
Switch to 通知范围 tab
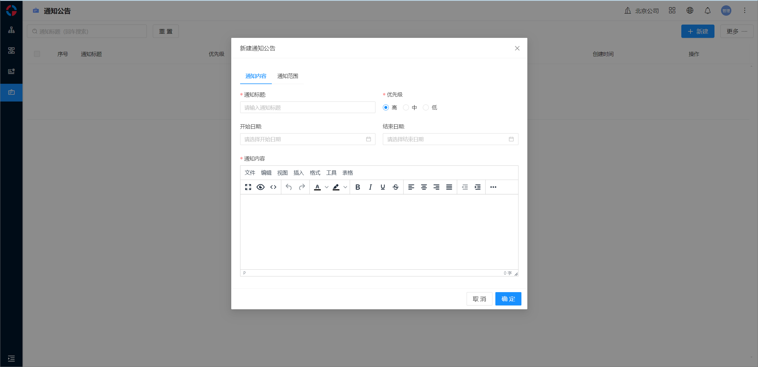(288, 76)
